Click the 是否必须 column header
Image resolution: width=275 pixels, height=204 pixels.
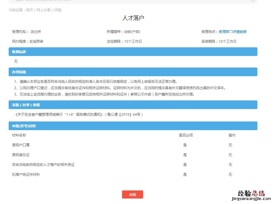pyautogui.click(x=186, y=135)
